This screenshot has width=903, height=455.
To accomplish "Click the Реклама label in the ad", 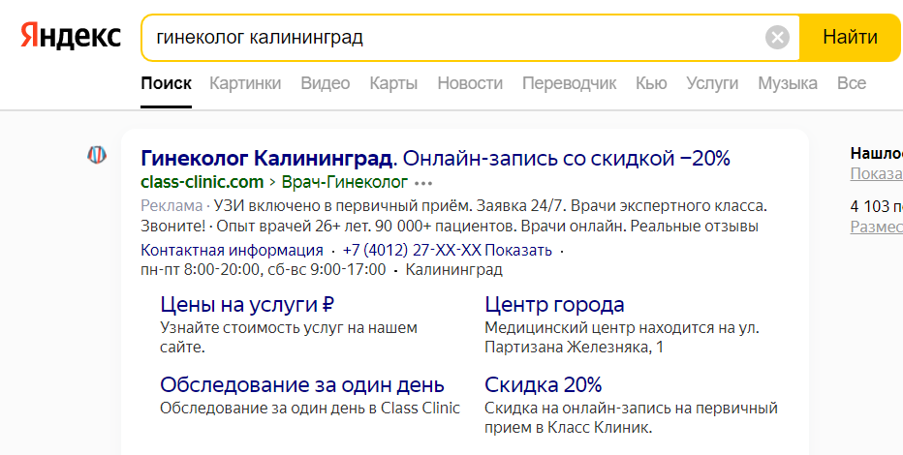I will click(x=171, y=206).
